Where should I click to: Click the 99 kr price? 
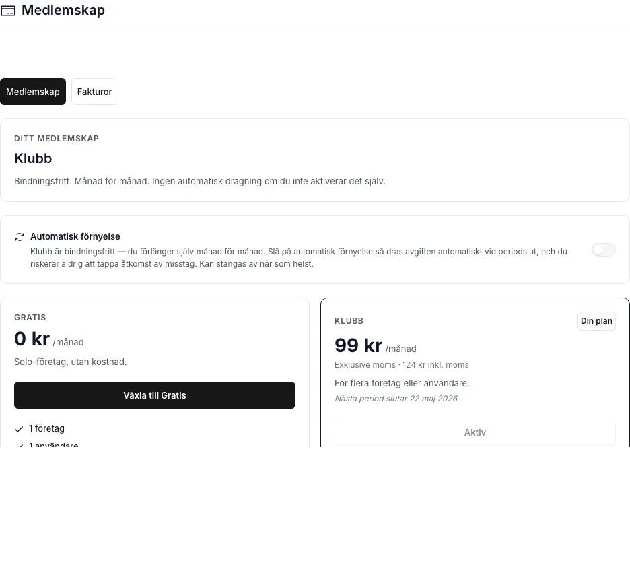click(x=358, y=345)
